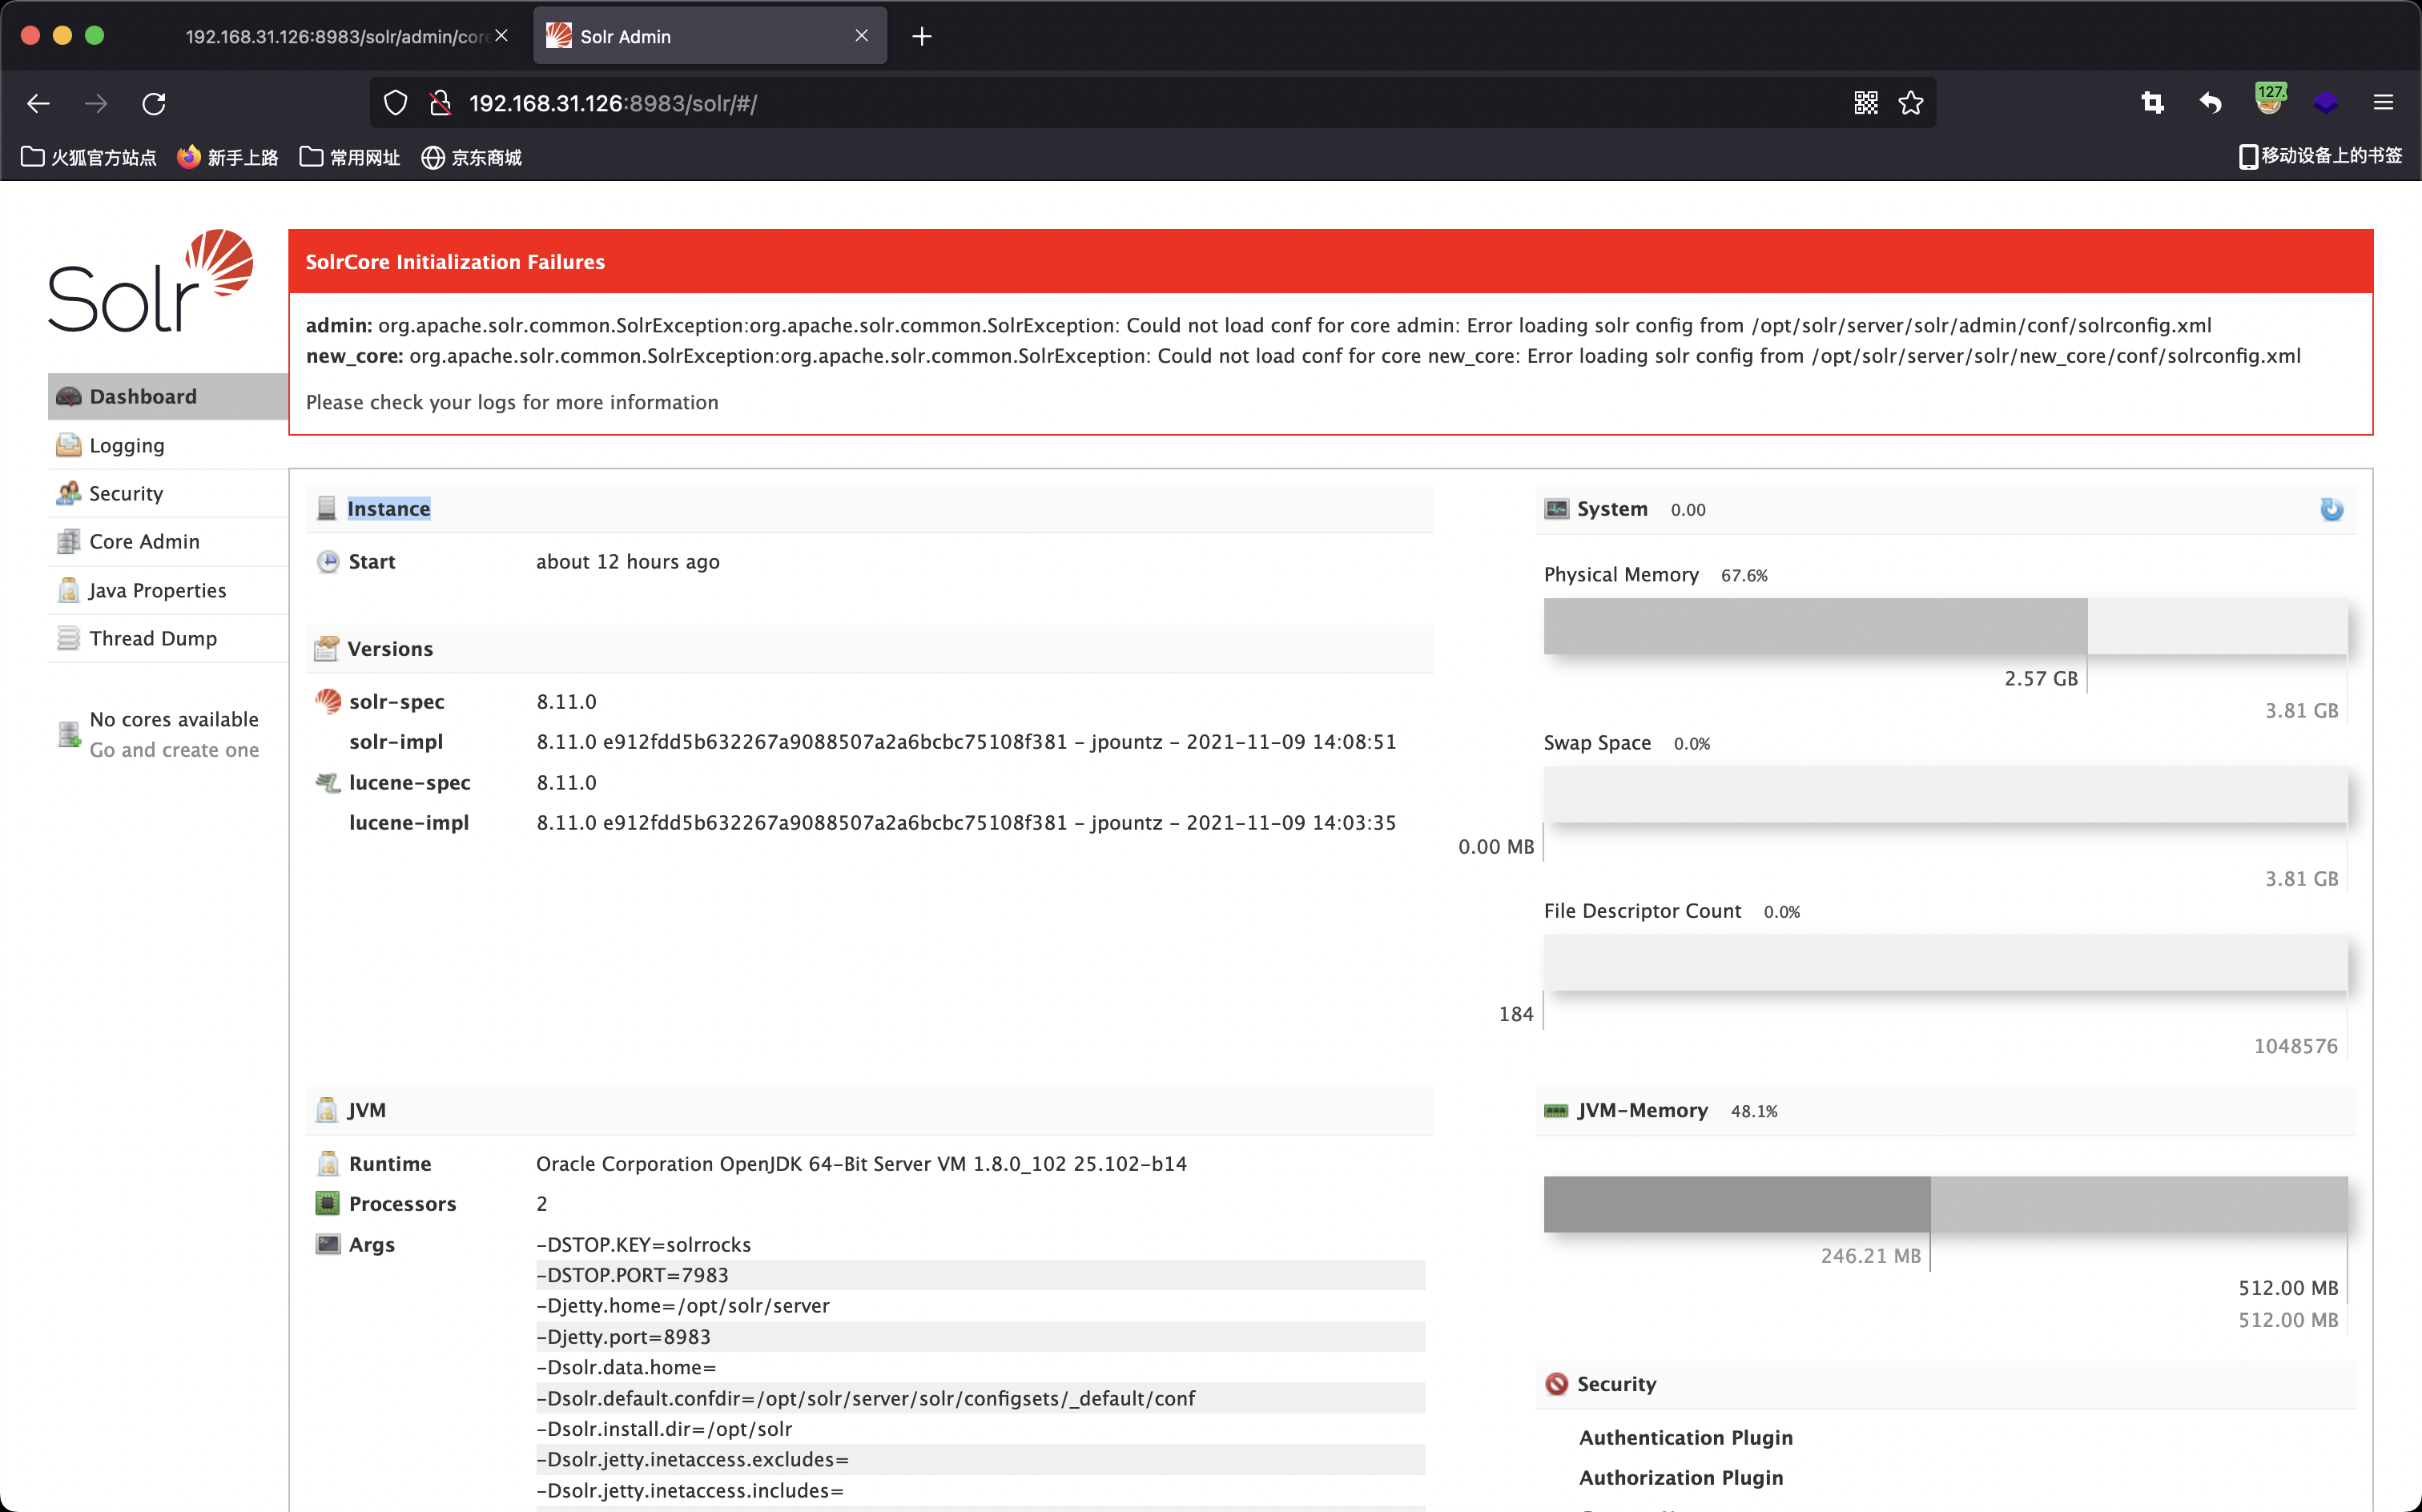
Task: Click the Dashboard gauge icon
Action: tap(68, 396)
